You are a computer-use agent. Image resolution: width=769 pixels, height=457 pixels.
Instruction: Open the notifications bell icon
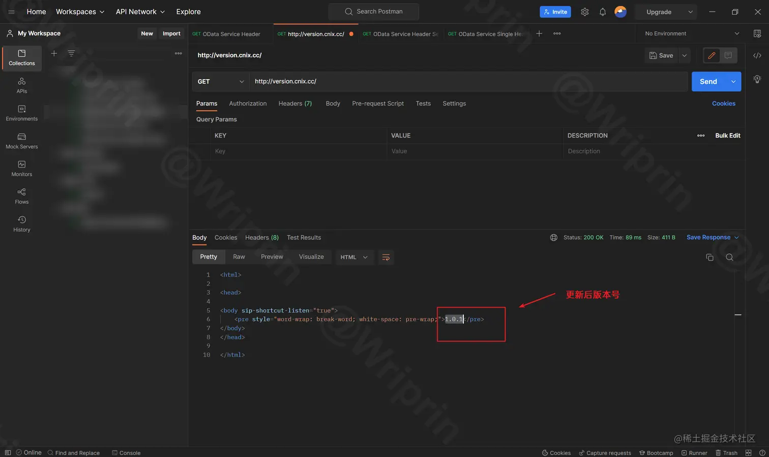[603, 12]
